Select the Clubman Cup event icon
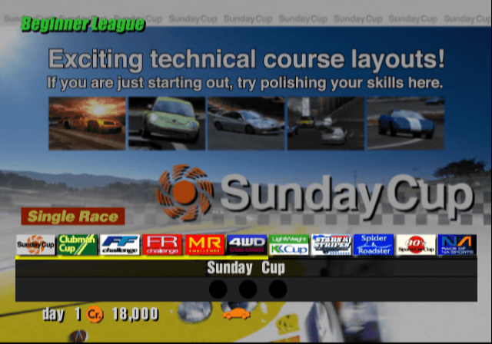The image size is (492, 344). tap(78, 245)
